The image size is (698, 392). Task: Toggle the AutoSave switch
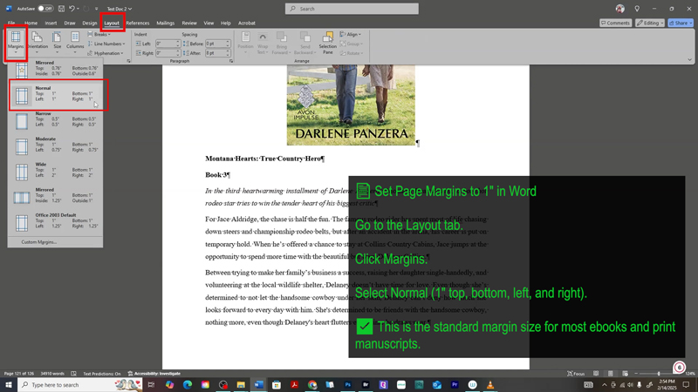tap(45, 9)
